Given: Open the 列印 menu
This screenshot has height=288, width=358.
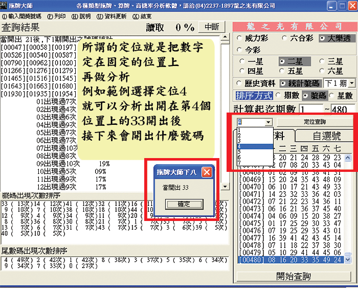Looking at the screenshot, I should tap(56, 16).
